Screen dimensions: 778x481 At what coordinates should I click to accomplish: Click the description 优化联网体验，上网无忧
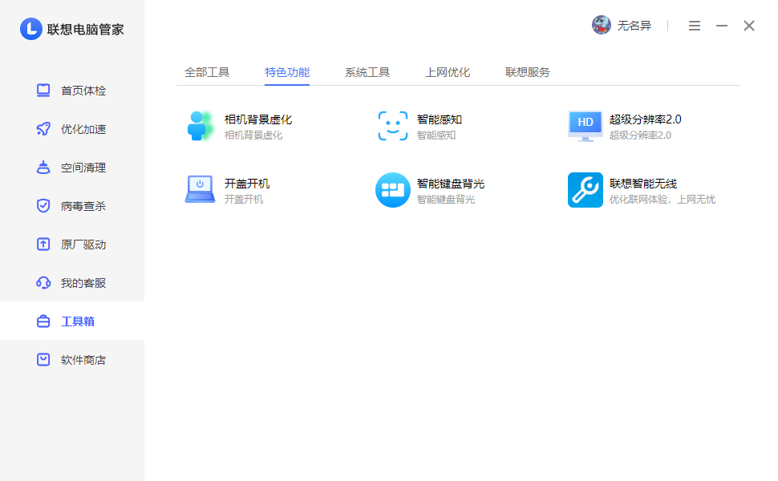[663, 200]
